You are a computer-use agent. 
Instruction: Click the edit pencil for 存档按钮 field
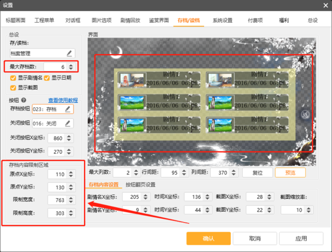coord(69,109)
